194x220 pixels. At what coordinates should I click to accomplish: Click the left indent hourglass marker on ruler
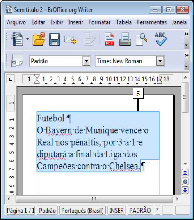coord(37,79)
